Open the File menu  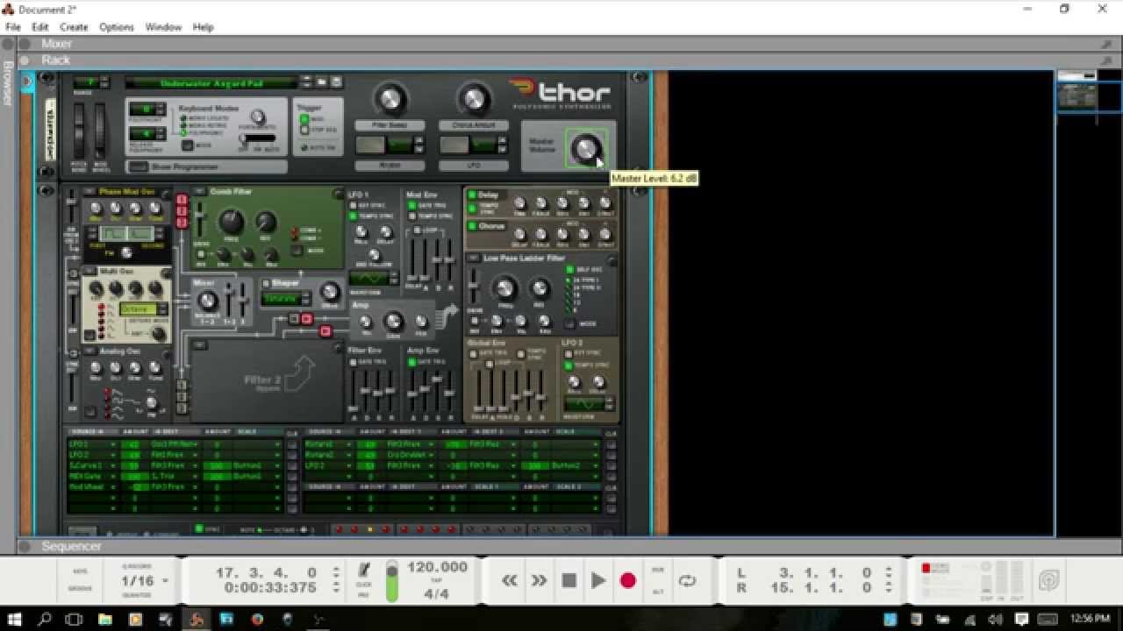click(x=13, y=27)
